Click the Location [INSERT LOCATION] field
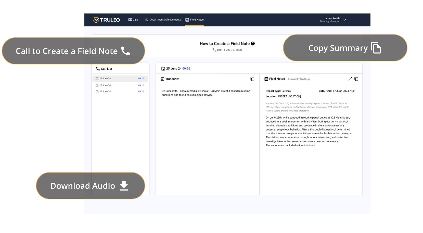 tap(283, 96)
